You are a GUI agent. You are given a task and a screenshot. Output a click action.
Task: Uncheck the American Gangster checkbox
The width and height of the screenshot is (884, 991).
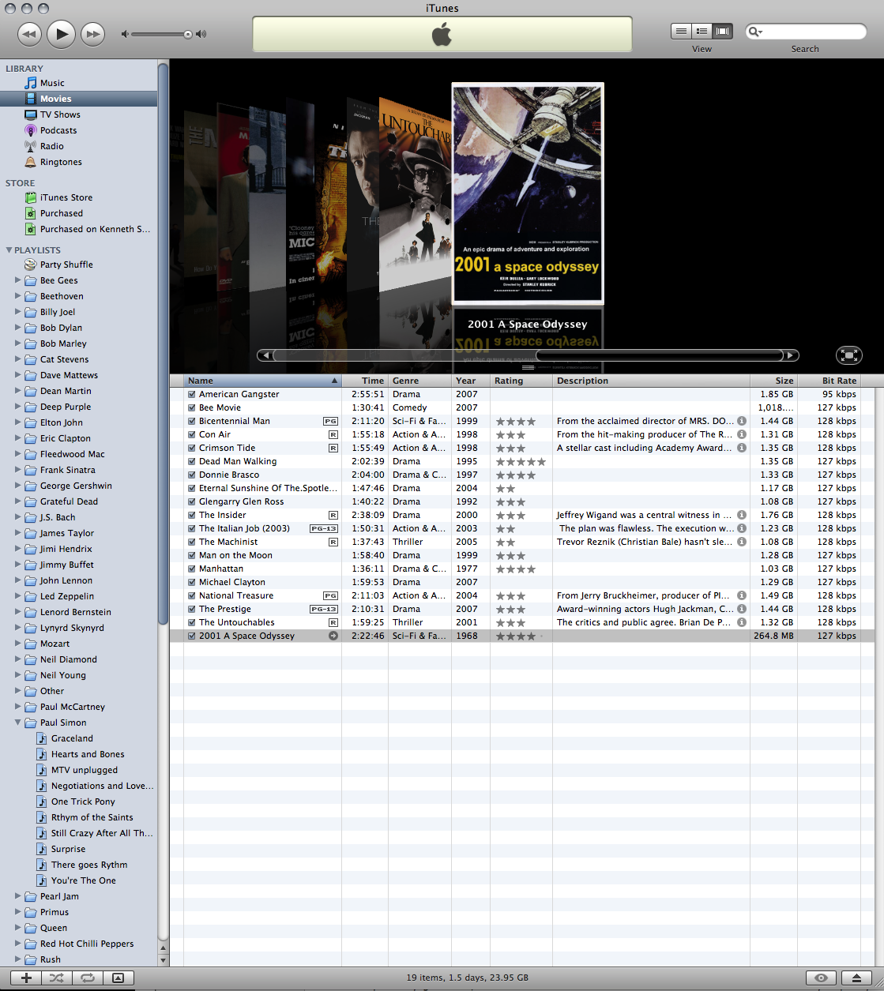192,394
